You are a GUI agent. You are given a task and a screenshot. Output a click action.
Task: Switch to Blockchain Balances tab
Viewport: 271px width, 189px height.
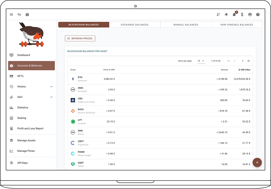84,25
